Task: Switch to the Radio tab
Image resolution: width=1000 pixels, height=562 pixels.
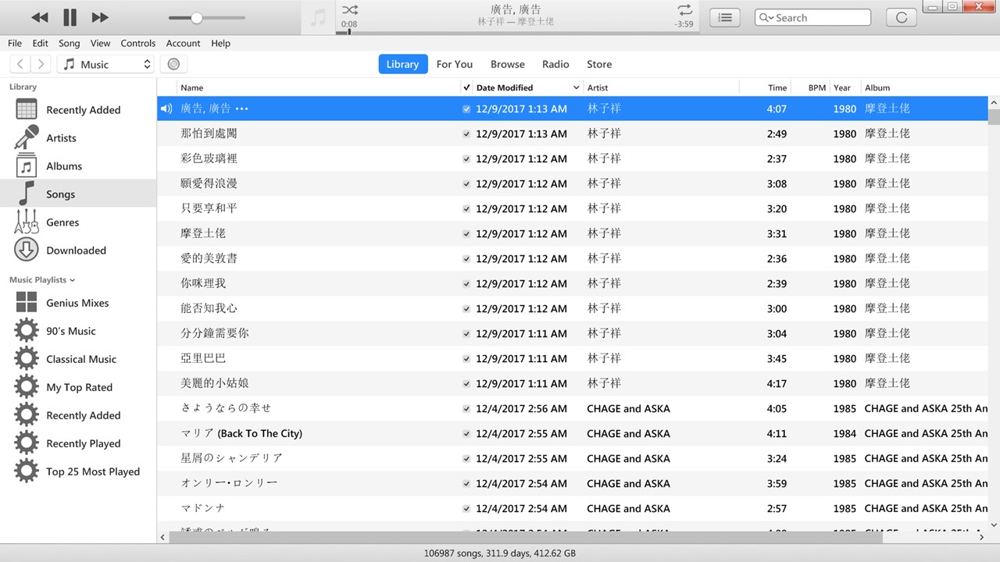Action: [555, 64]
